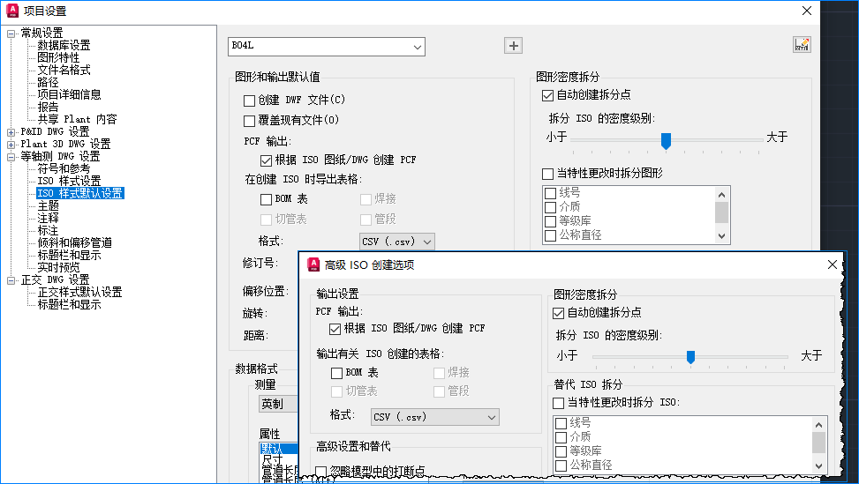Select 注释 tree item
This screenshot has width=859, height=484.
point(48,219)
